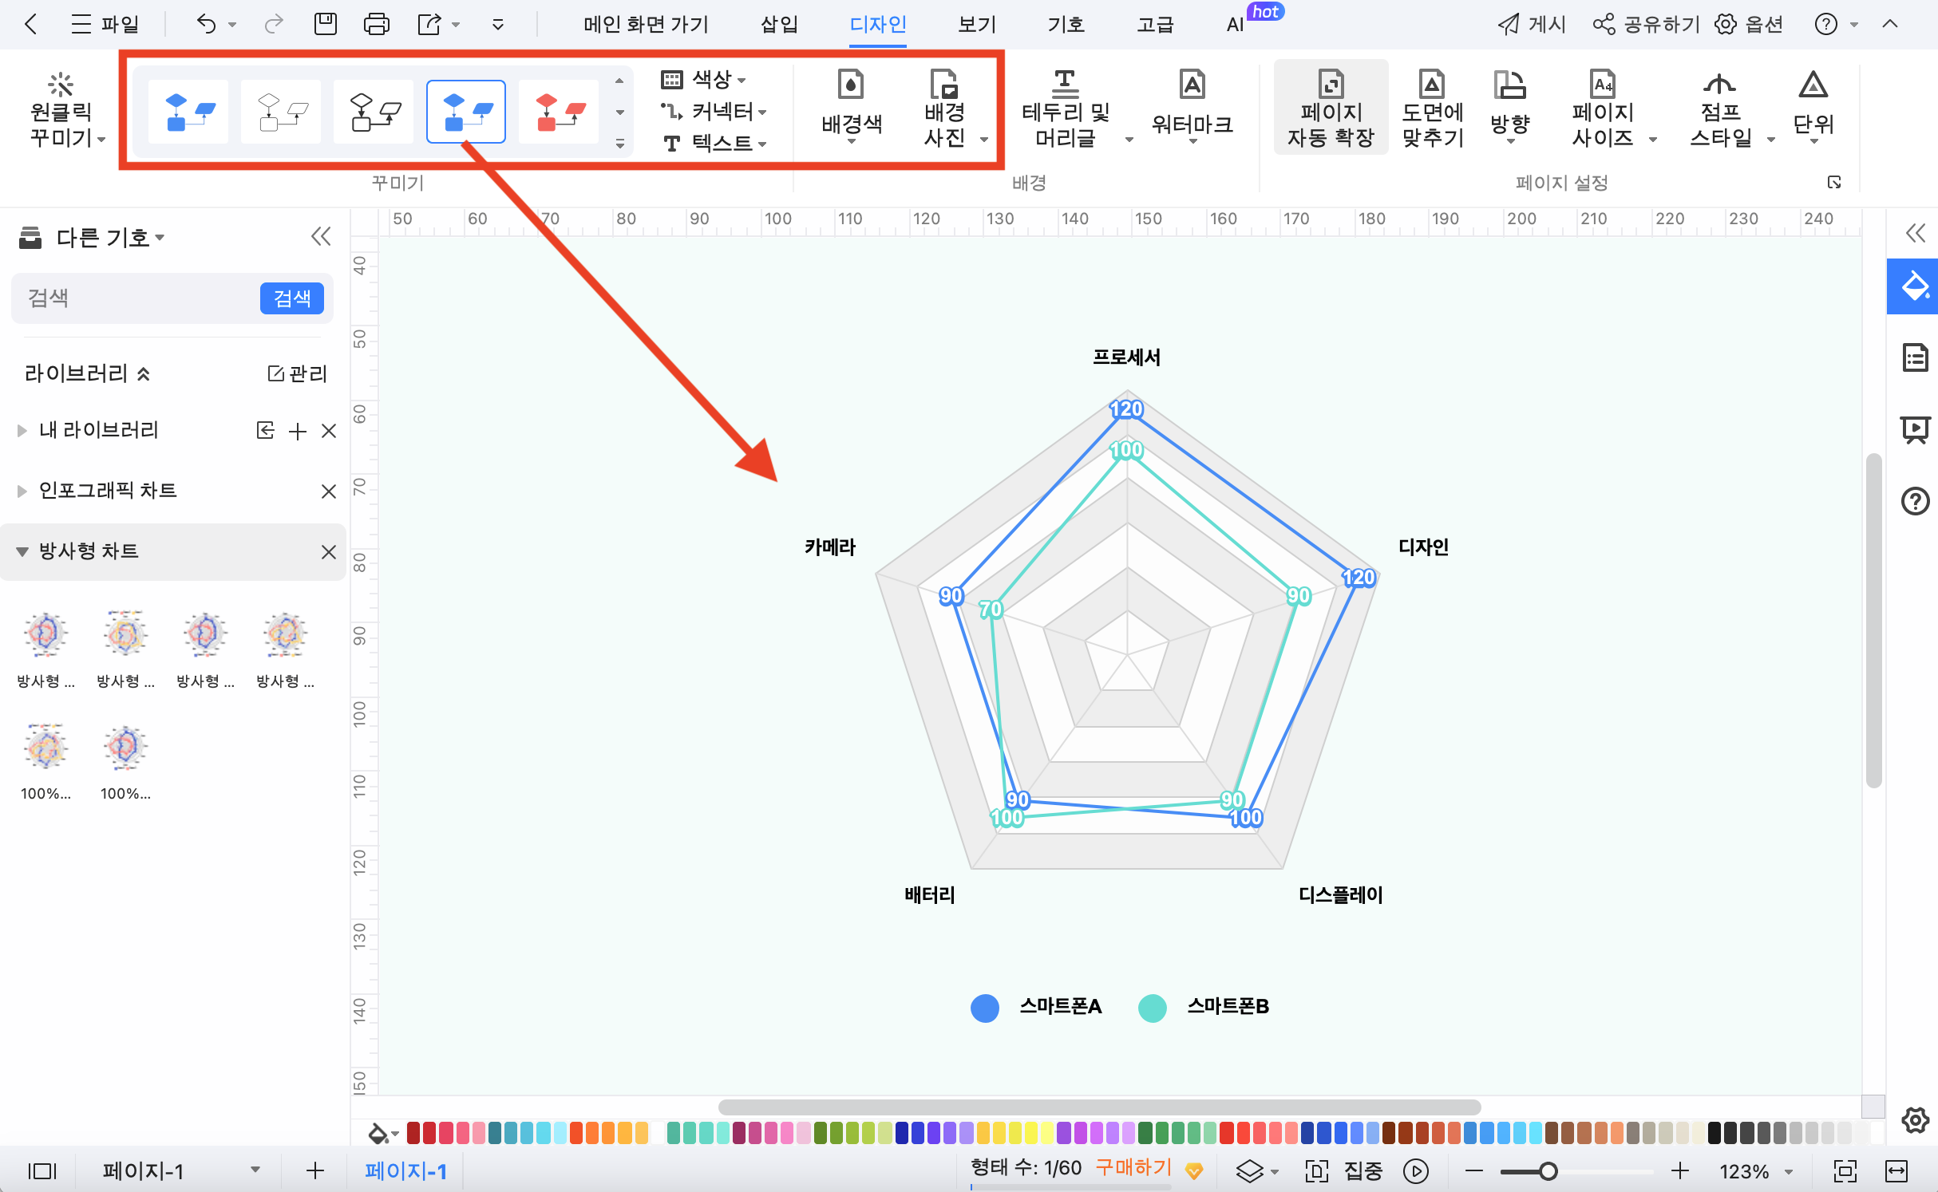Toggle 페이지 자동 확장 auto page expand
This screenshot has width=1938, height=1192.
(x=1331, y=109)
